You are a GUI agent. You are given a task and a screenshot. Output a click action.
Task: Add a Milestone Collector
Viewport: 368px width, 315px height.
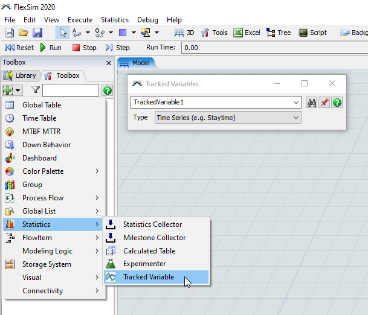157,238
